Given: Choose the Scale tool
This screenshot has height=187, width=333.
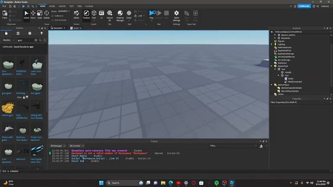Looking at the screenshot, I should [x=40, y=15].
